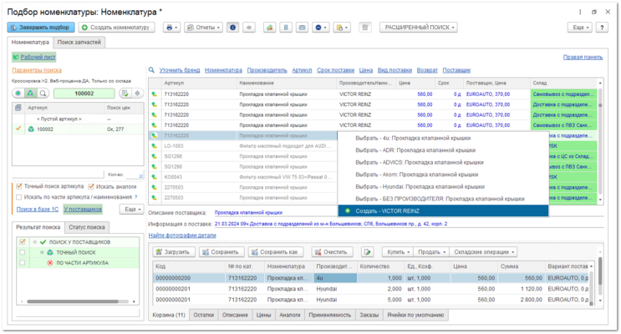Click the blue information icon button
621x334 pixels.
coord(233,28)
